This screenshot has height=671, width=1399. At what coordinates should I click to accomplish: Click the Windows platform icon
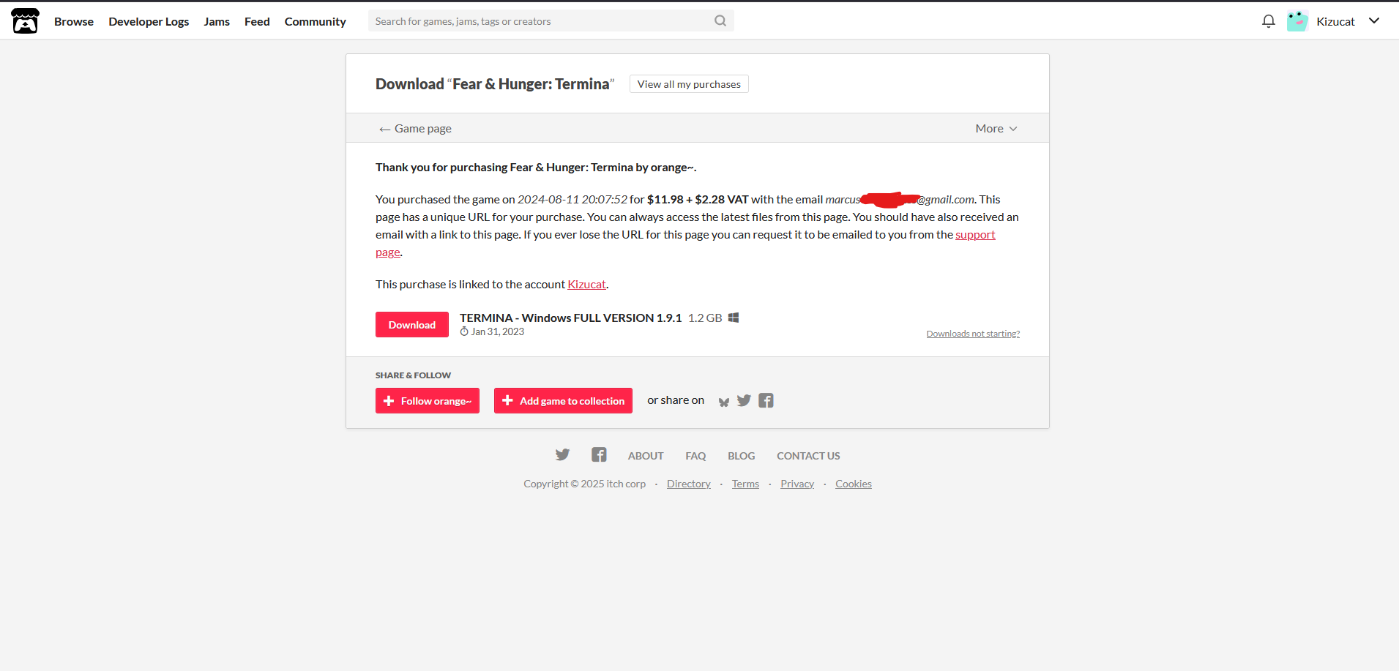(x=734, y=318)
